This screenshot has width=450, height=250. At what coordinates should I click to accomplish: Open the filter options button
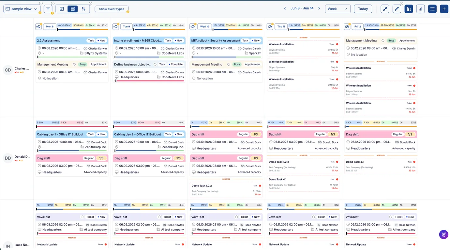coord(48,9)
